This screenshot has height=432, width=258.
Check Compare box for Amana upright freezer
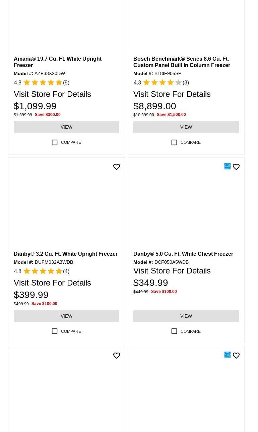click(55, 142)
